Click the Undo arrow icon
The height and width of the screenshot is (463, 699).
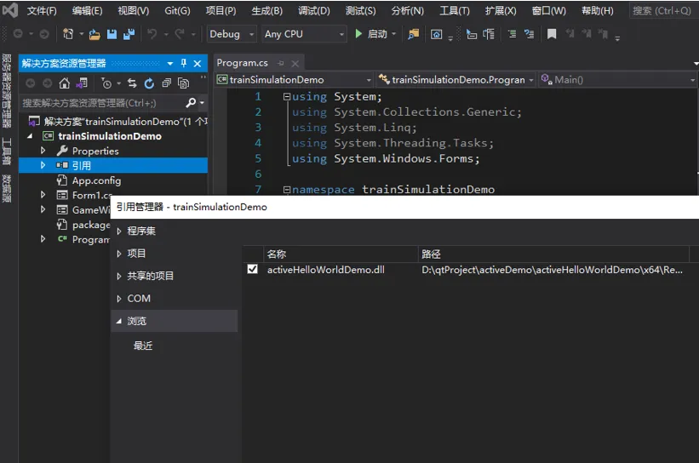tap(152, 34)
